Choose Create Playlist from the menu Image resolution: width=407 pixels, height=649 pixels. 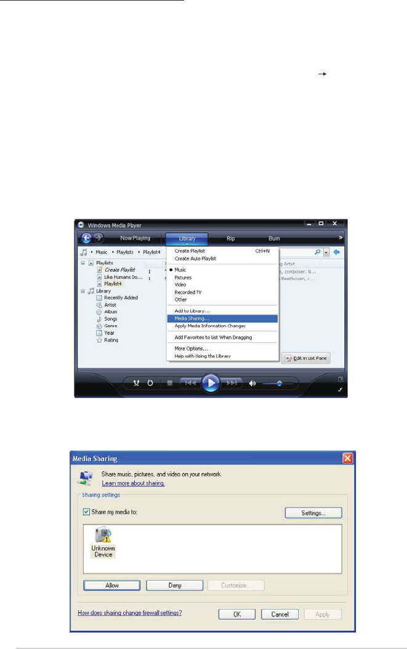(x=222, y=251)
